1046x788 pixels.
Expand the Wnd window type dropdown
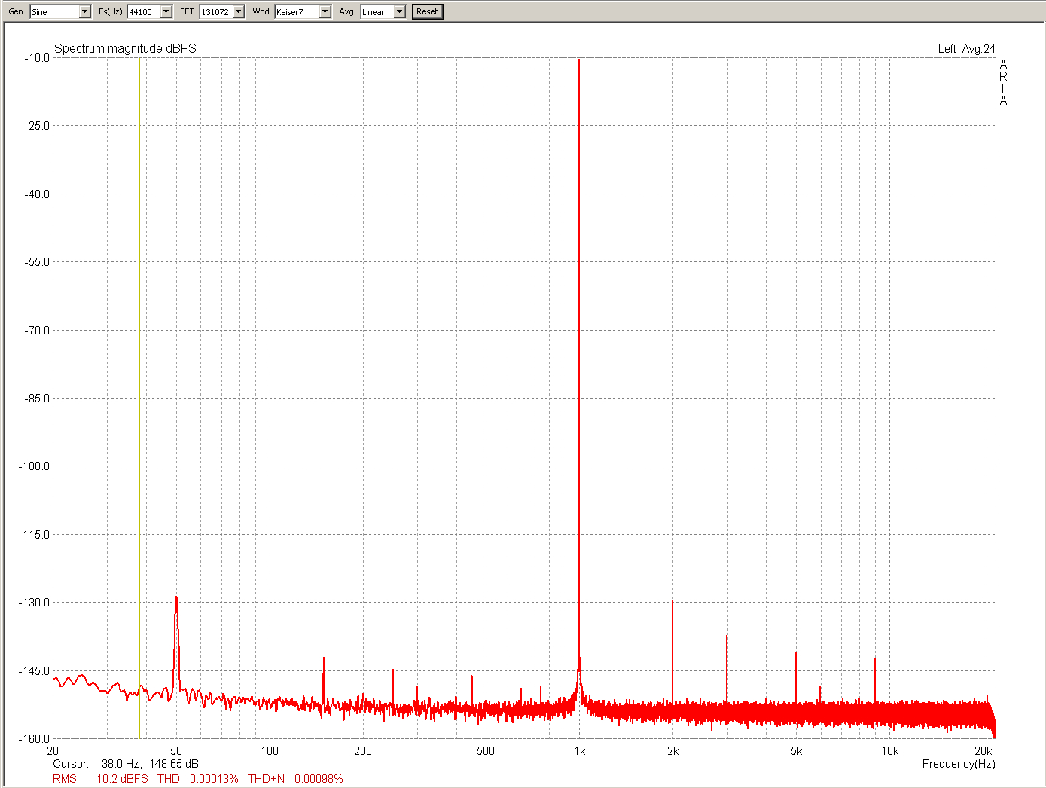325,12
